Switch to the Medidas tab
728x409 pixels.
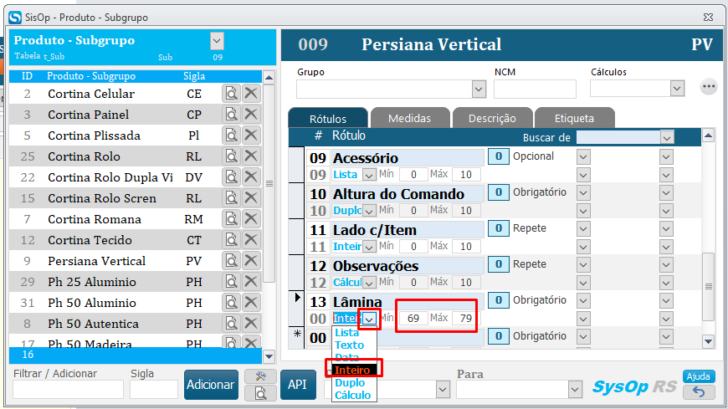[x=409, y=119]
